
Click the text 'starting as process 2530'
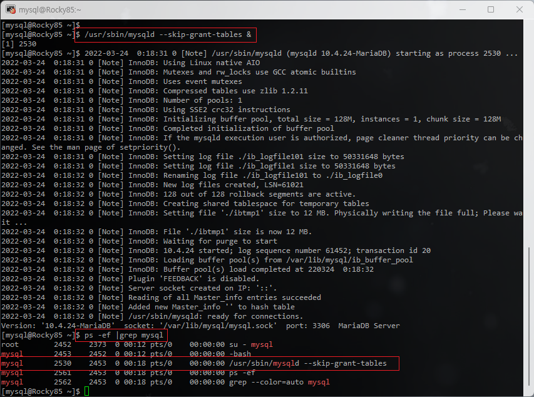448,53
